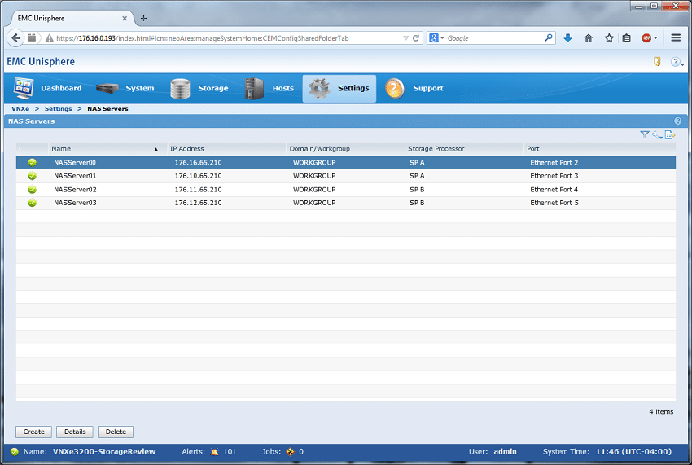Click the Hosts server tower icon
Viewport: 692px width, 465px height.
click(x=254, y=88)
